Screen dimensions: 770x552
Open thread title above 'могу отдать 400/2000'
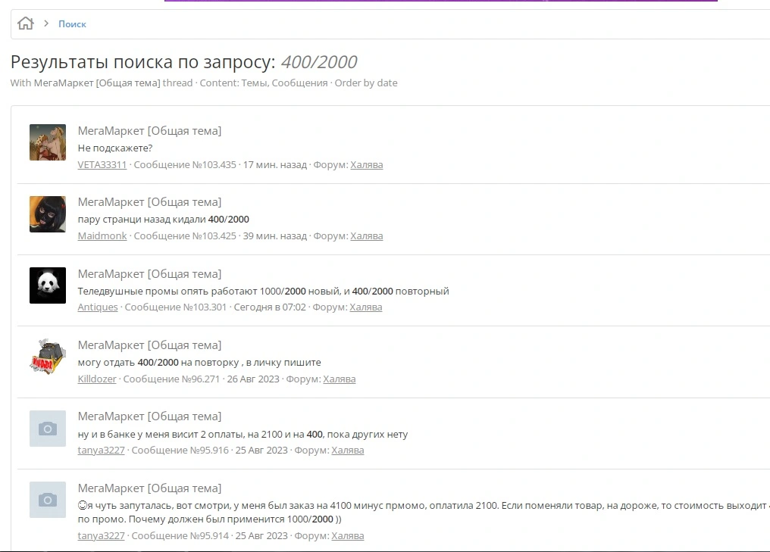point(149,345)
